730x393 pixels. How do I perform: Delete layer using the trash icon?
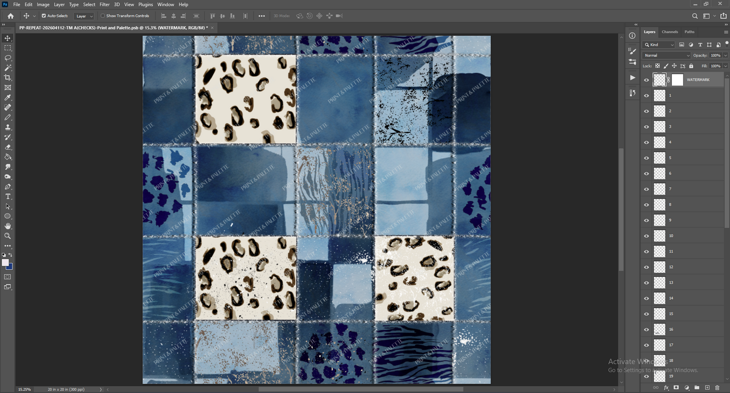click(717, 387)
